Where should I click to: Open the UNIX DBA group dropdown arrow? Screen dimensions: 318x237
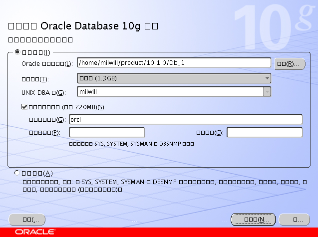[x=267, y=92]
